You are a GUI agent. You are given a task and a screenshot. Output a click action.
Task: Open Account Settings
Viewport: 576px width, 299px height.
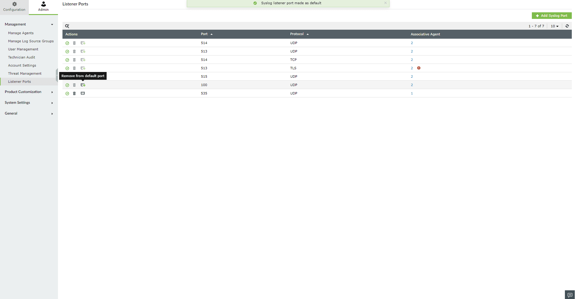(x=22, y=65)
